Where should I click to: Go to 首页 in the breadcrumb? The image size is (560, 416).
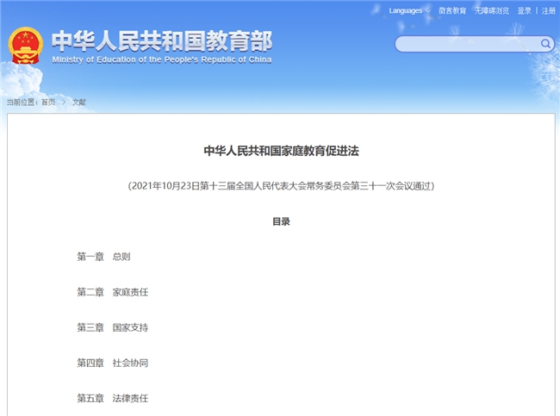pyautogui.click(x=48, y=102)
